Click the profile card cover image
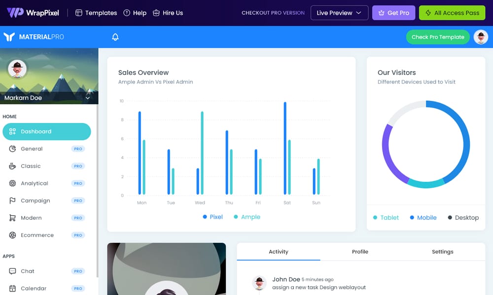The width and height of the screenshot is (493, 295). (x=166, y=268)
